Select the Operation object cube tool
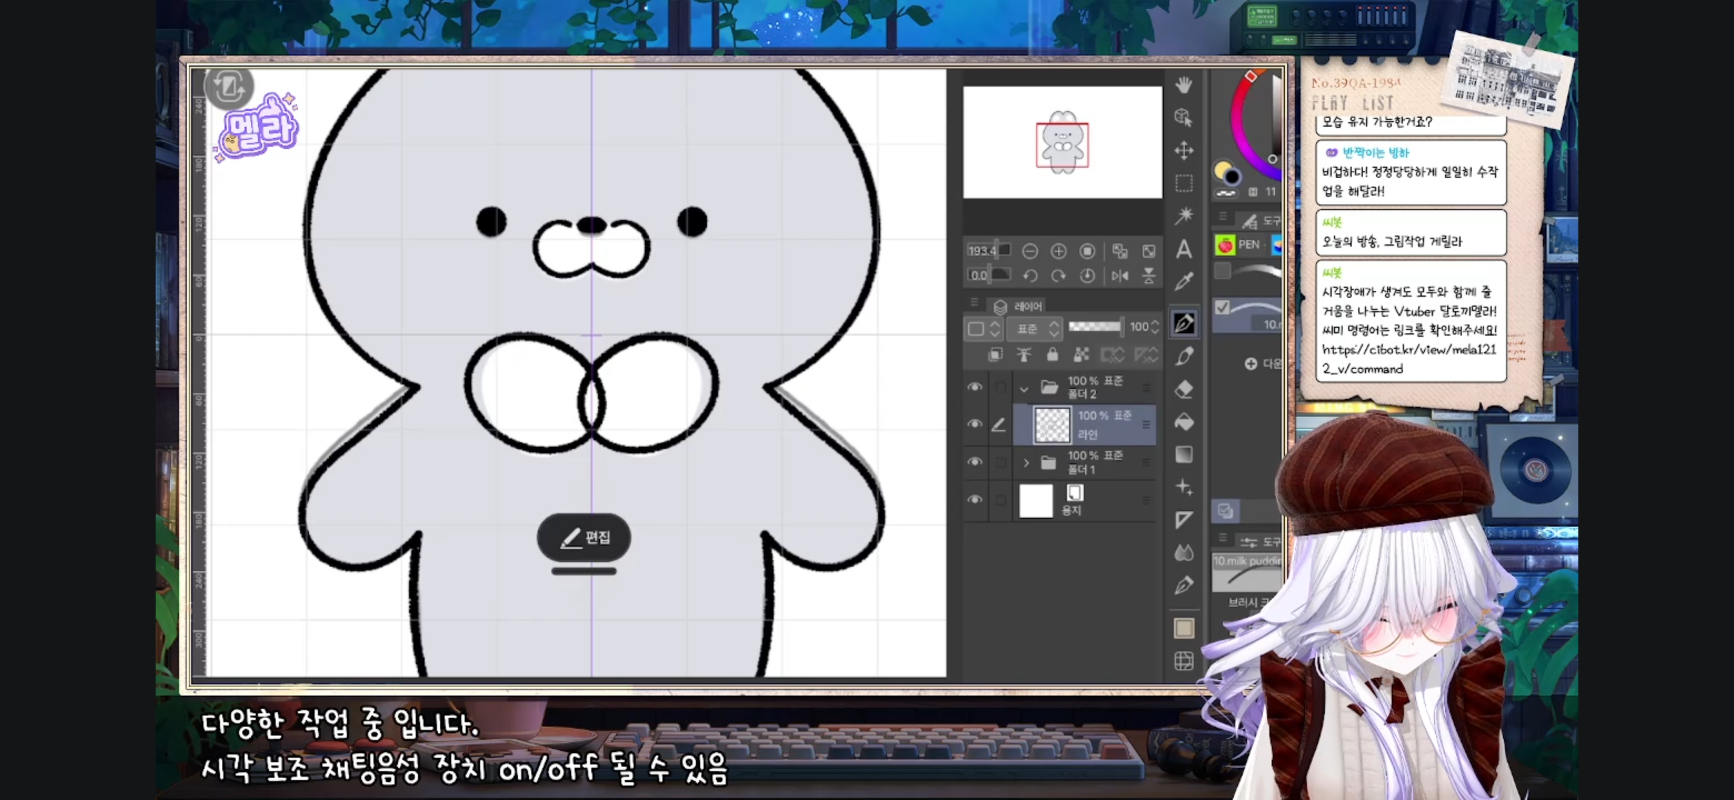This screenshot has width=1734, height=800. click(1184, 117)
